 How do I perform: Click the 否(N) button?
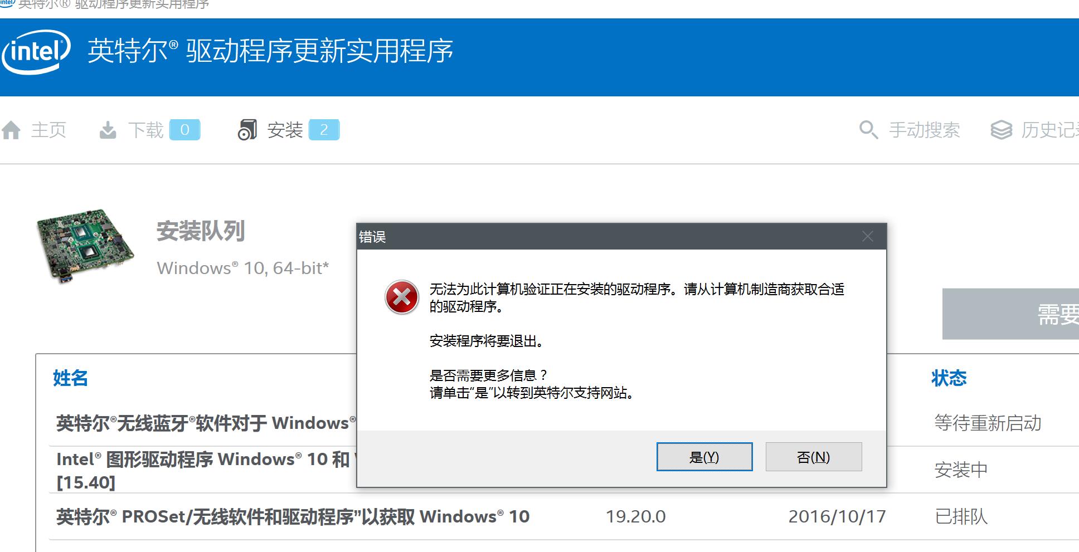(814, 457)
